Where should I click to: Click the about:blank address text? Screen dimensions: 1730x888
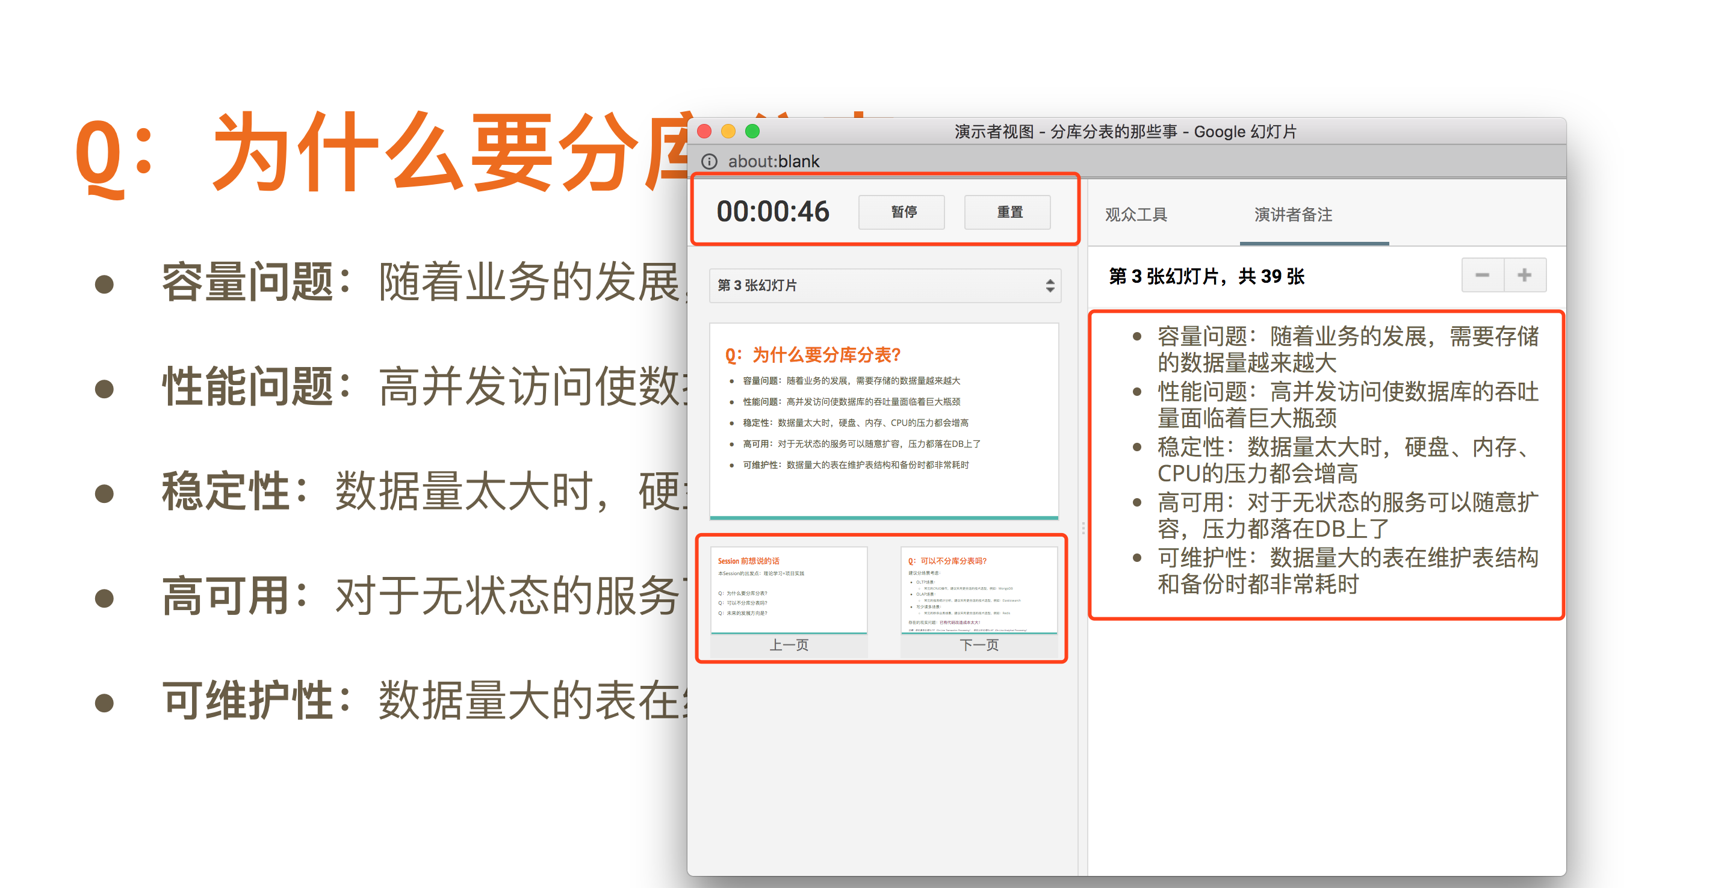click(774, 161)
